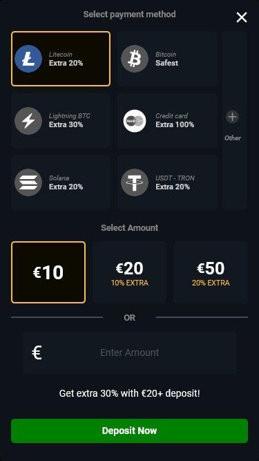Click the Solana logo icon
This screenshot has height=461, width=259.
28,182
